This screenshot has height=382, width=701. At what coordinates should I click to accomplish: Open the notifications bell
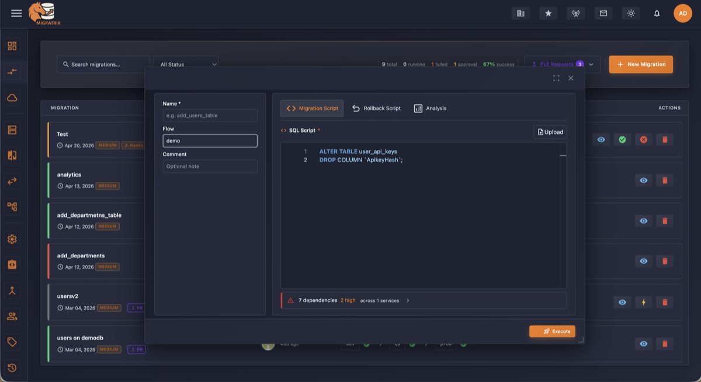[x=657, y=12]
